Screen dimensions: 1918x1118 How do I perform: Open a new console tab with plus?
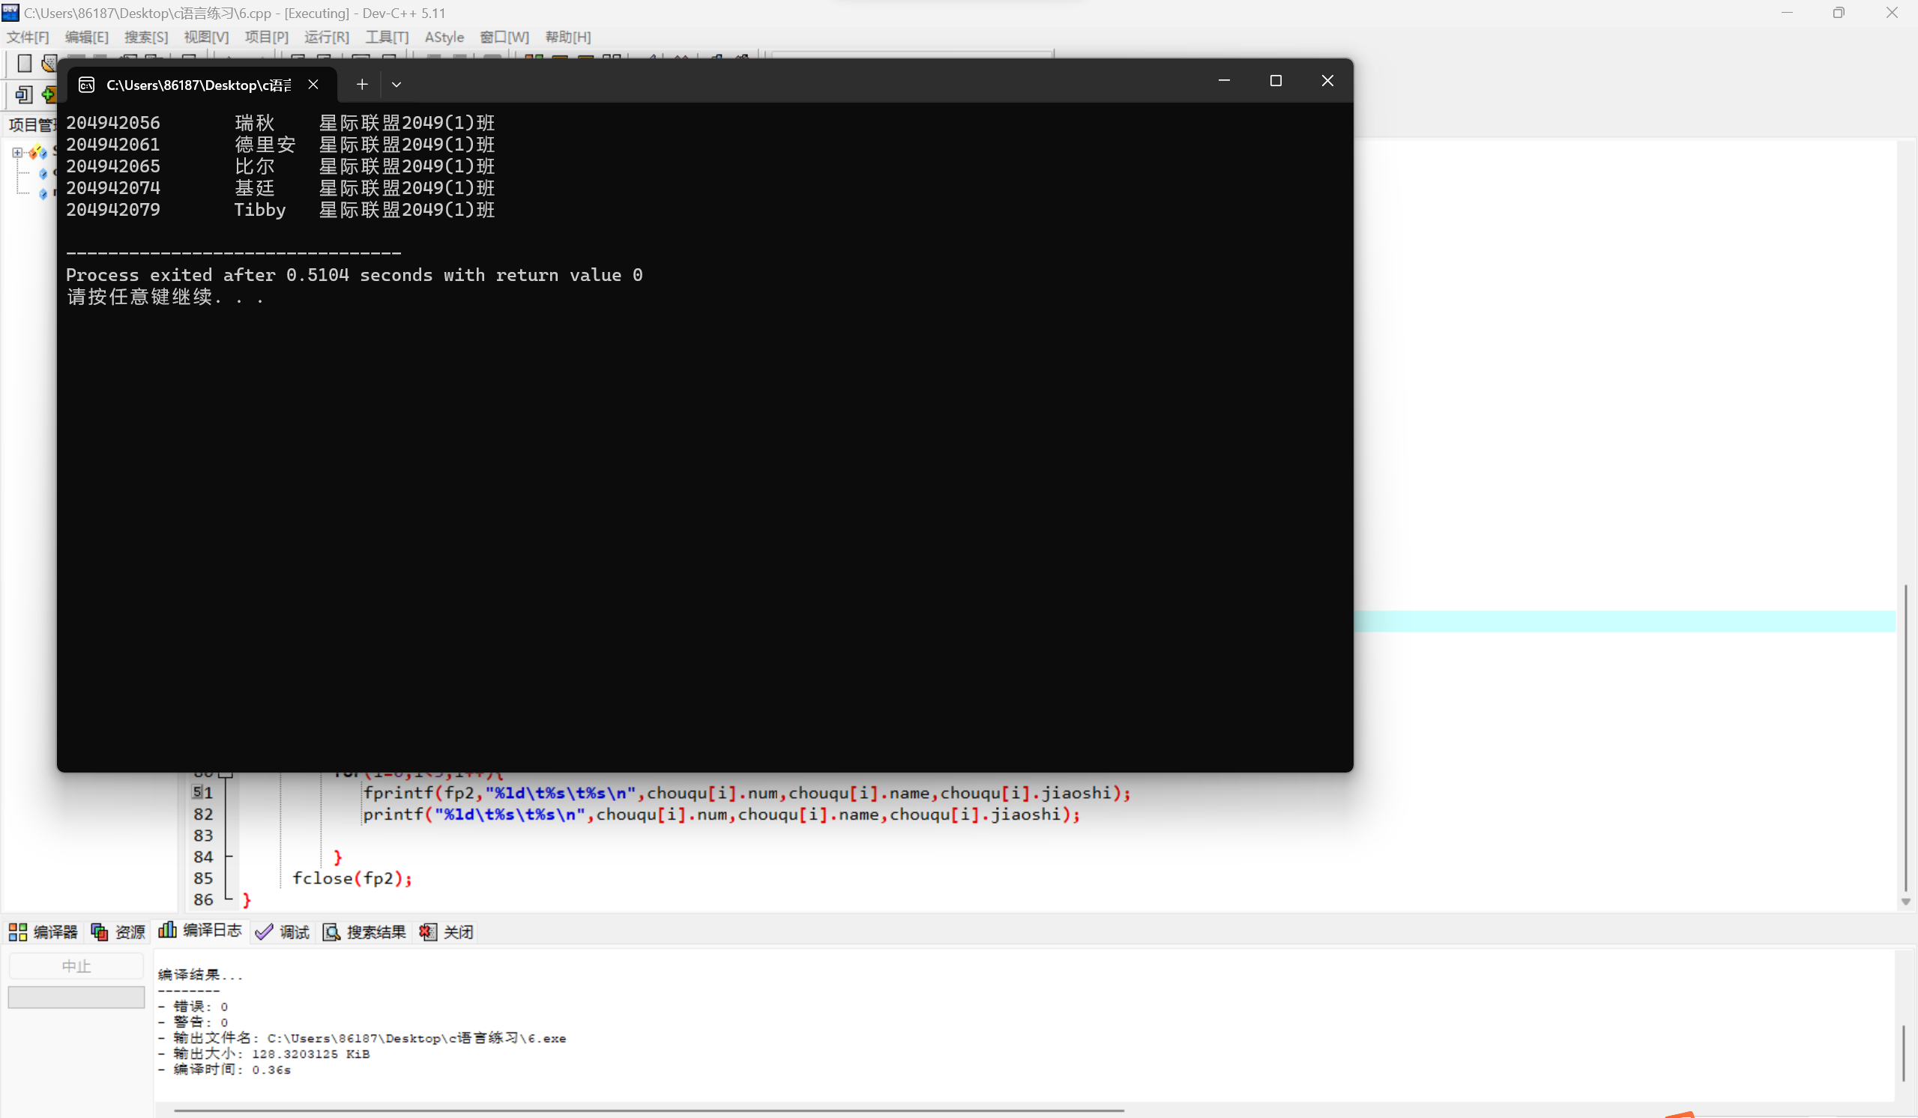[362, 85]
